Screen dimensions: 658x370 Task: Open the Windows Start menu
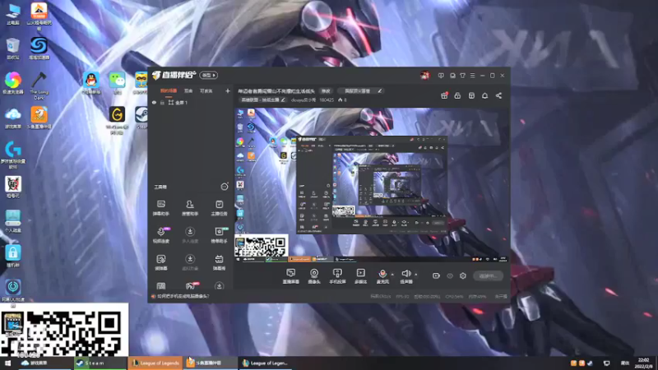click(x=7, y=363)
